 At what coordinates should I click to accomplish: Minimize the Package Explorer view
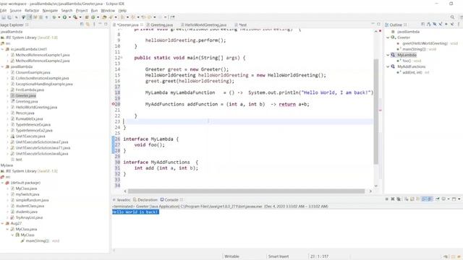click(x=100, y=24)
